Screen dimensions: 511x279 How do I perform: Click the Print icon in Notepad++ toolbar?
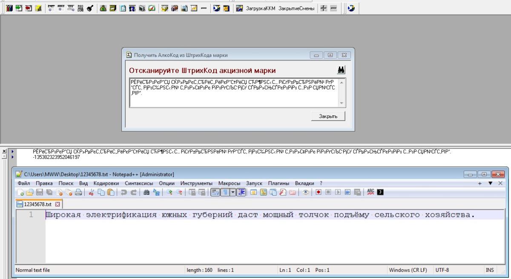click(x=78, y=193)
